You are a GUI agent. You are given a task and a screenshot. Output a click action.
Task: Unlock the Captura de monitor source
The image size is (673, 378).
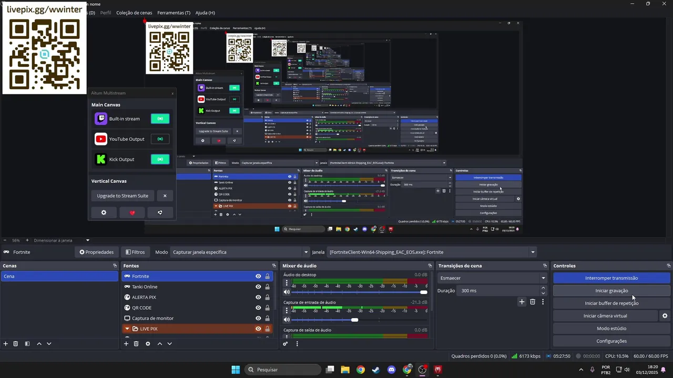point(267,318)
